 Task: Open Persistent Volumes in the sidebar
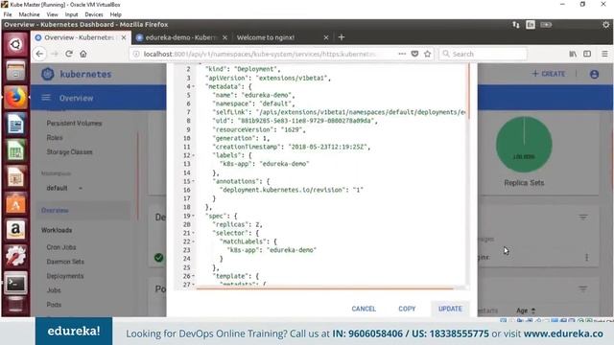click(74, 124)
